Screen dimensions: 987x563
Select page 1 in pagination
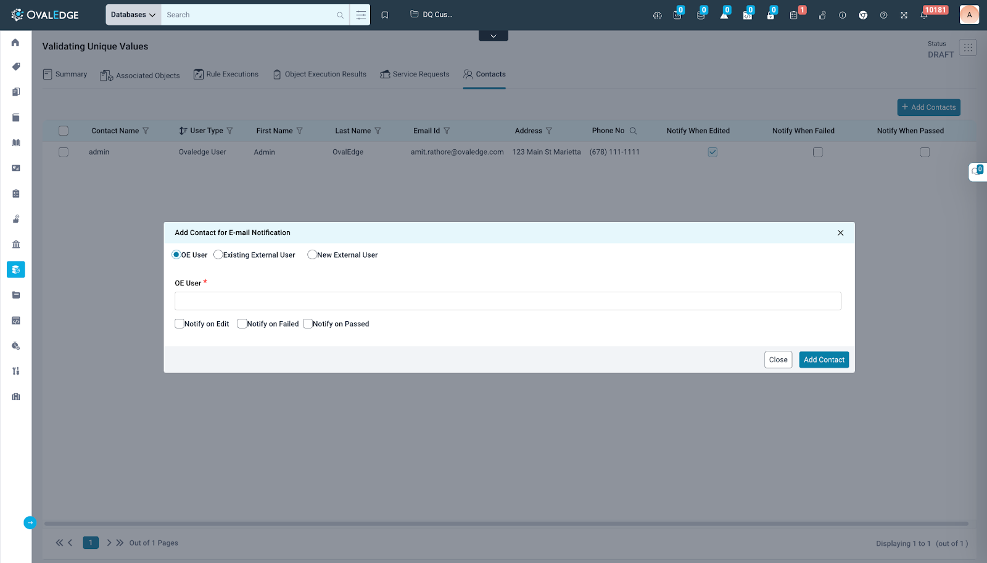(x=91, y=543)
